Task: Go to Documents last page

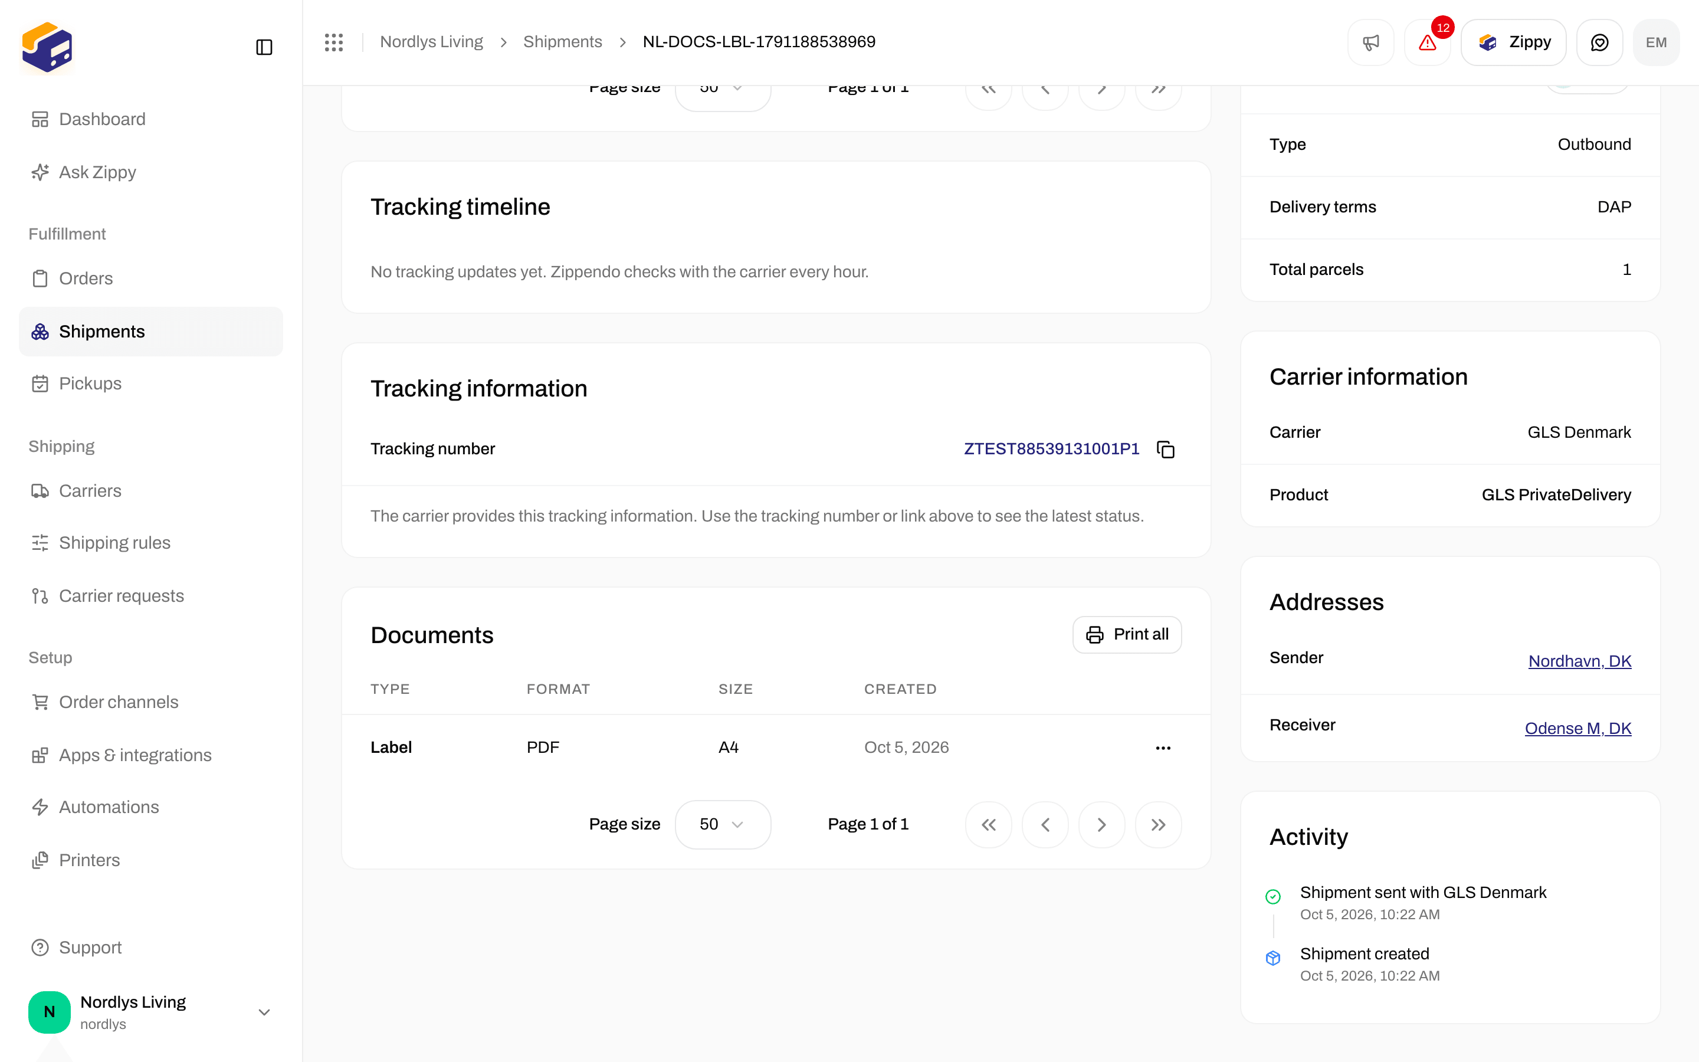Action: 1159,825
